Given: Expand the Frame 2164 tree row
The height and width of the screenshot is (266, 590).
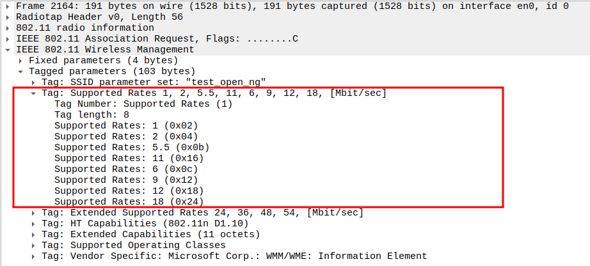Looking at the screenshot, I should coord(8,6).
